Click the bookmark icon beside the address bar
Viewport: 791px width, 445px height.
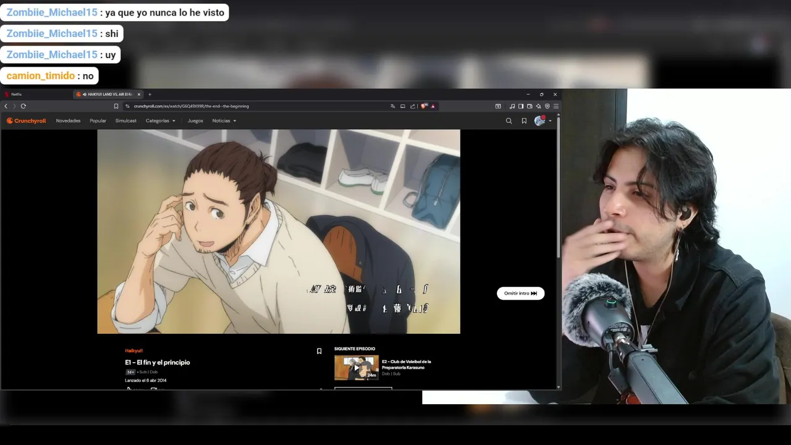[x=116, y=106]
